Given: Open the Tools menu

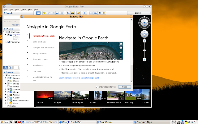Looking at the screenshot, I should point(24,10).
